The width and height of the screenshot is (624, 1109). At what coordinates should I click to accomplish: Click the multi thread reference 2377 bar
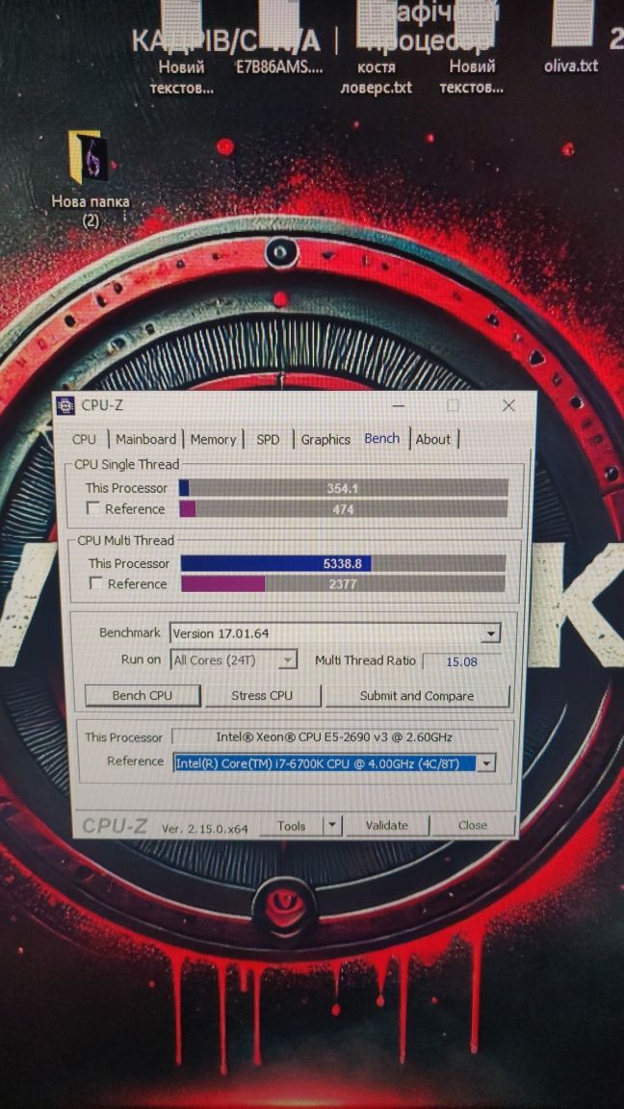tap(343, 584)
